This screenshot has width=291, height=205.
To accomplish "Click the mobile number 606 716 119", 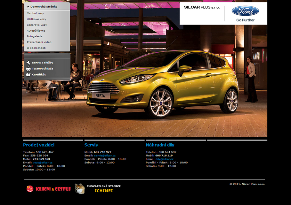I will (x=164, y=156).
